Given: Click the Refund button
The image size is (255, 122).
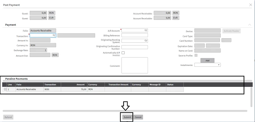Looking at the screenshot, I should (8, 117).
